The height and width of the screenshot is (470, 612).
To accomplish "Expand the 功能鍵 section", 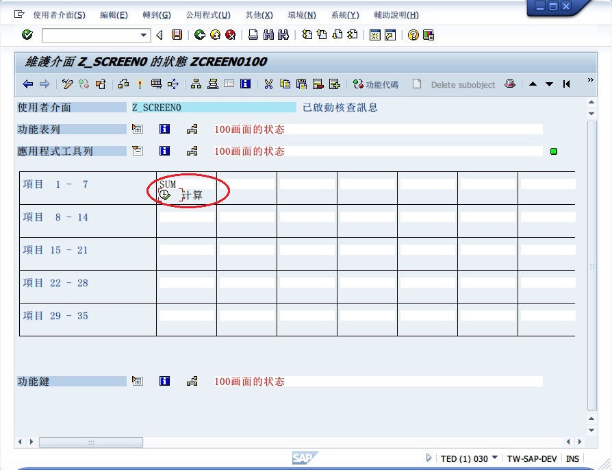I will 138,381.
